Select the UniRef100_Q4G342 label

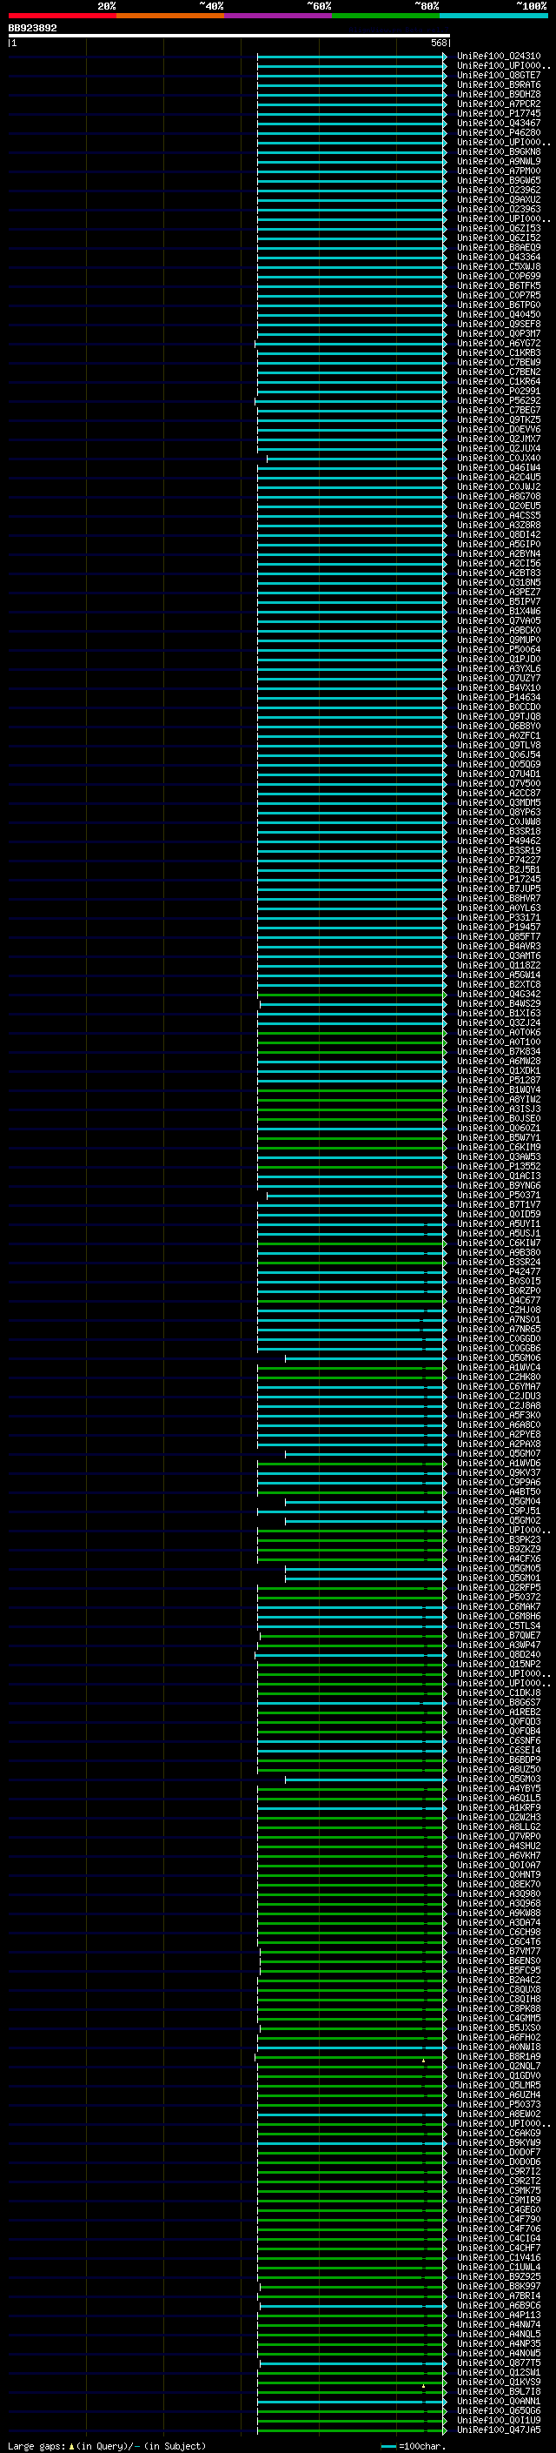(x=498, y=994)
